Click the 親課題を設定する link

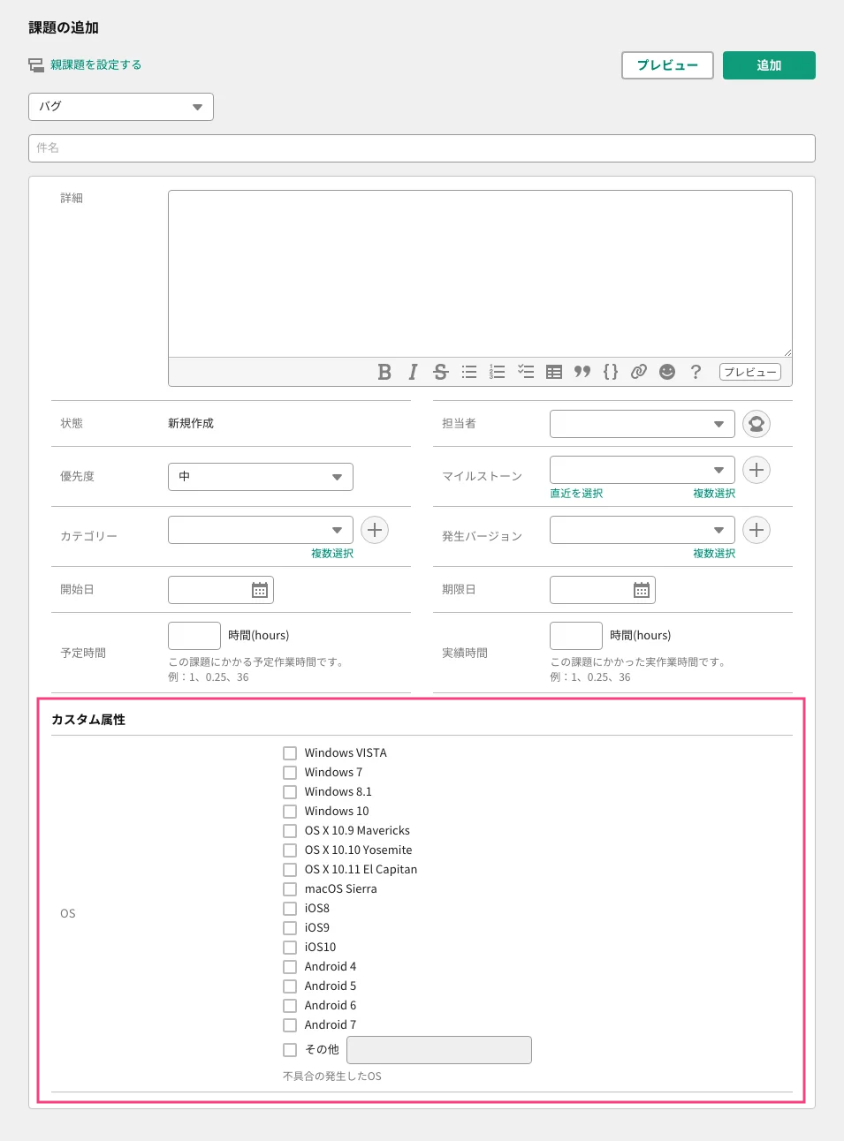click(95, 64)
